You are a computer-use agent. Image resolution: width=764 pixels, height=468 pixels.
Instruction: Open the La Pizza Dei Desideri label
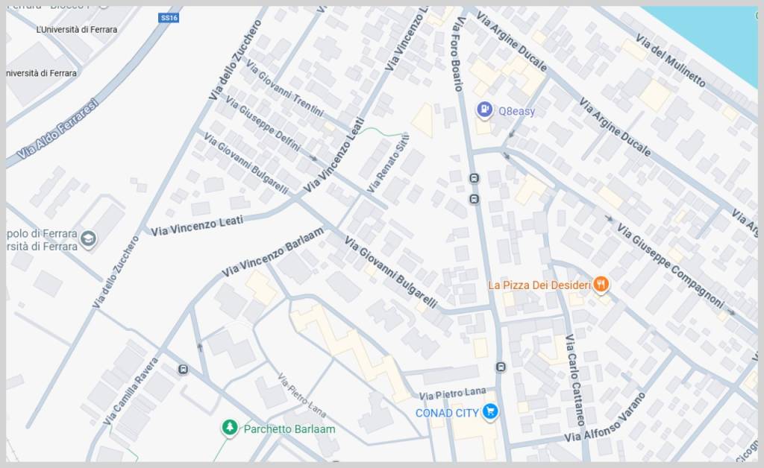click(539, 285)
